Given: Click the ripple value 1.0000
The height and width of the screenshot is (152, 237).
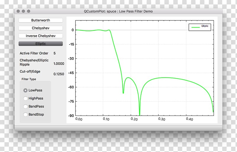Looking at the screenshot, I should click(59, 64).
